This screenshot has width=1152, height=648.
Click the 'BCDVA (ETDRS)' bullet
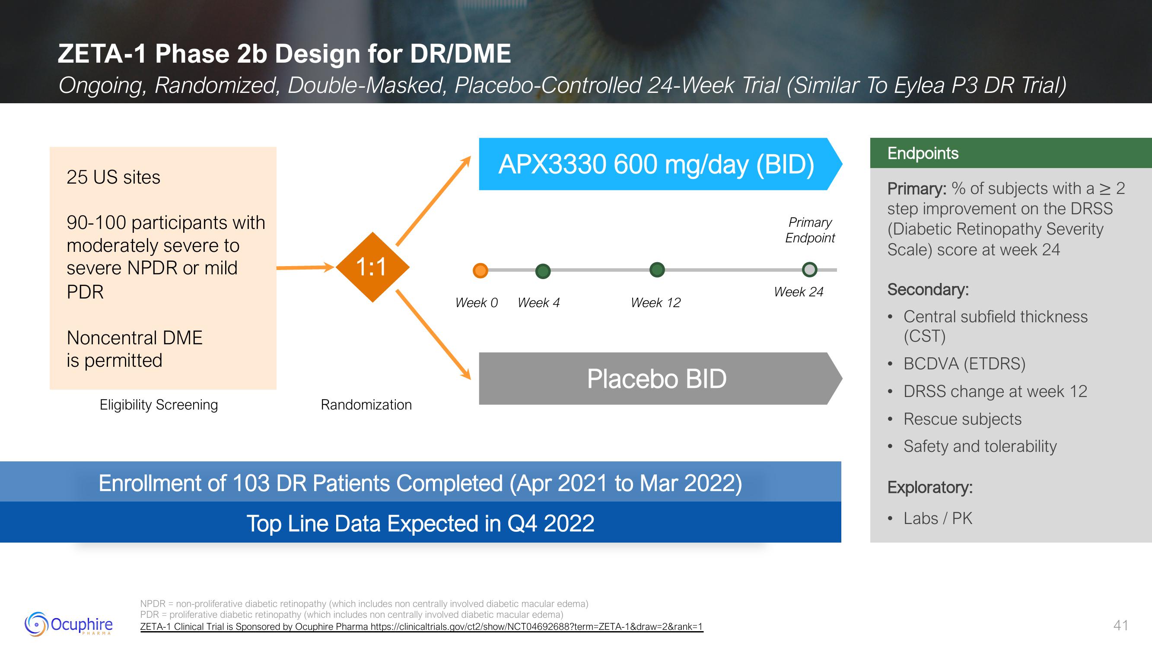pos(964,364)
